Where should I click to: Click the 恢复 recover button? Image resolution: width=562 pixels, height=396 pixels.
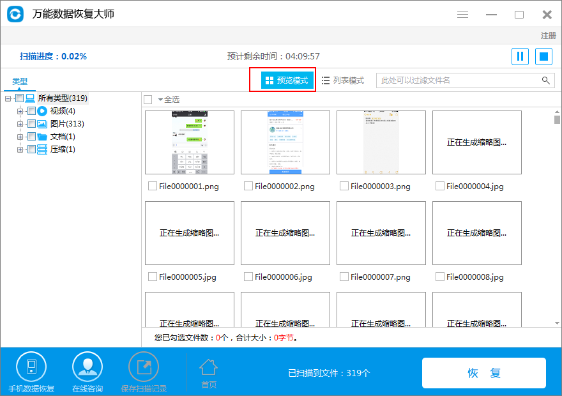[484, 373]
